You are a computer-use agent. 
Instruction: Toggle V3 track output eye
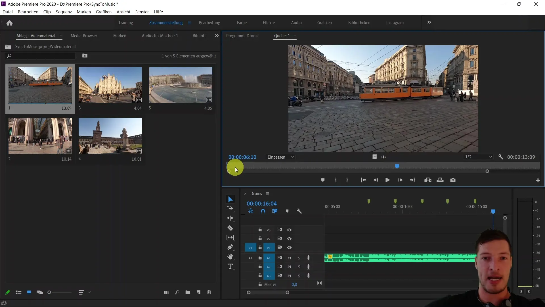(x=289, y=230)
